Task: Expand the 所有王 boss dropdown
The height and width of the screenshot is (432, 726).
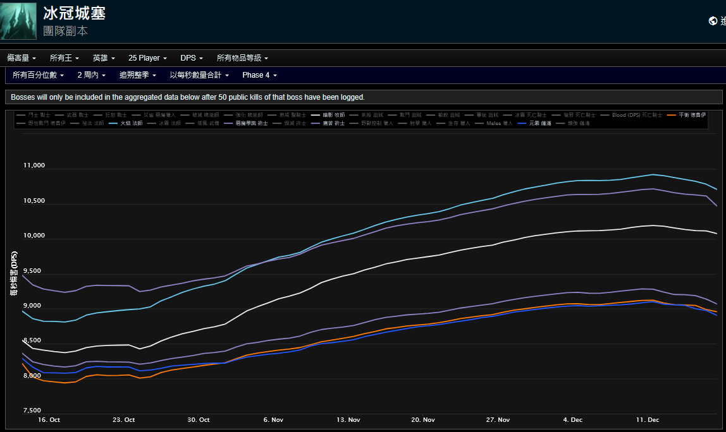Action: pos(64,58)
